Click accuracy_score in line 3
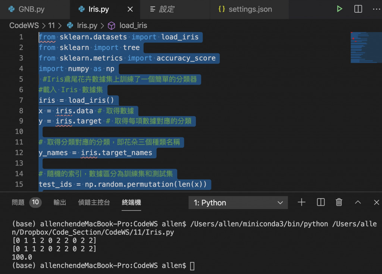The height and width of the screenshot is (274, 382). pos(186,58)
